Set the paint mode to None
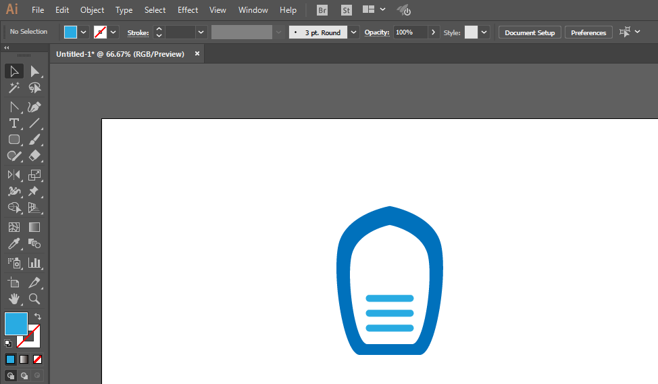 click(37, 360)
